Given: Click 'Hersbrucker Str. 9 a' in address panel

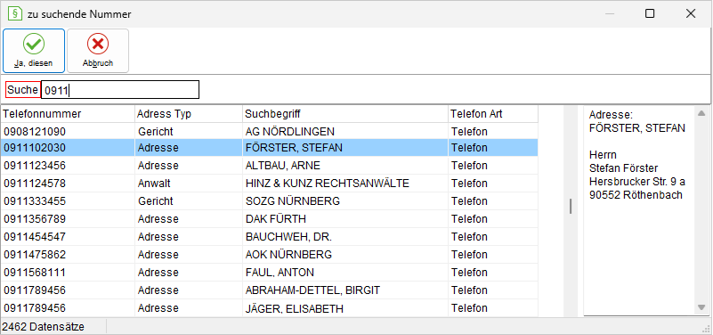Looking at the screenshot, I should click(x=637, y=182).
